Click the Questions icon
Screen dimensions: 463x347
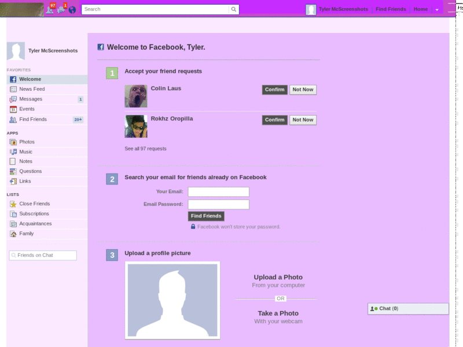(13, 171)
